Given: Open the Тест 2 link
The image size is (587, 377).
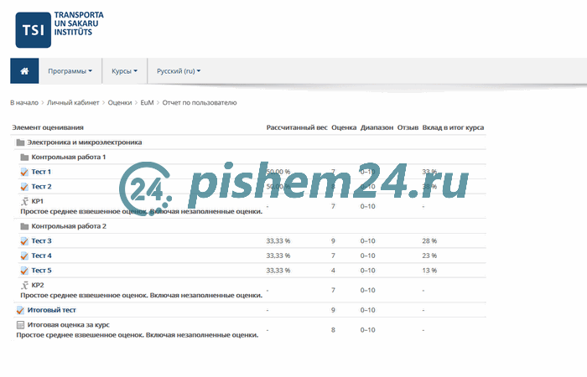Looking at the screenshot, I should tap(41, 187).
